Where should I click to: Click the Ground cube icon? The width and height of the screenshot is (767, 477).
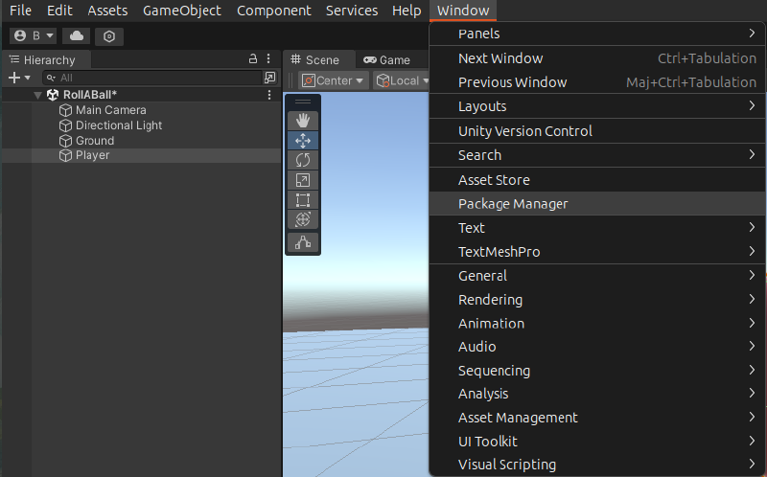[65, 141]
